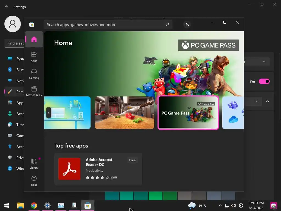Open Help in Store sidebar

click(34, 181)
